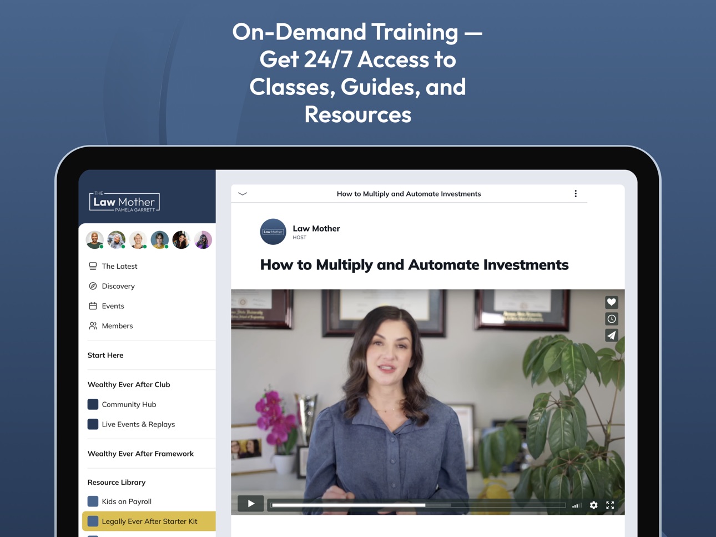Click the Law Mother host avatar
The image size is (716, 537).
[273, 232]
